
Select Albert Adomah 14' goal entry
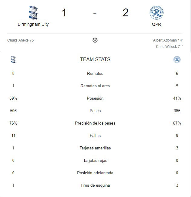[168, 40]
